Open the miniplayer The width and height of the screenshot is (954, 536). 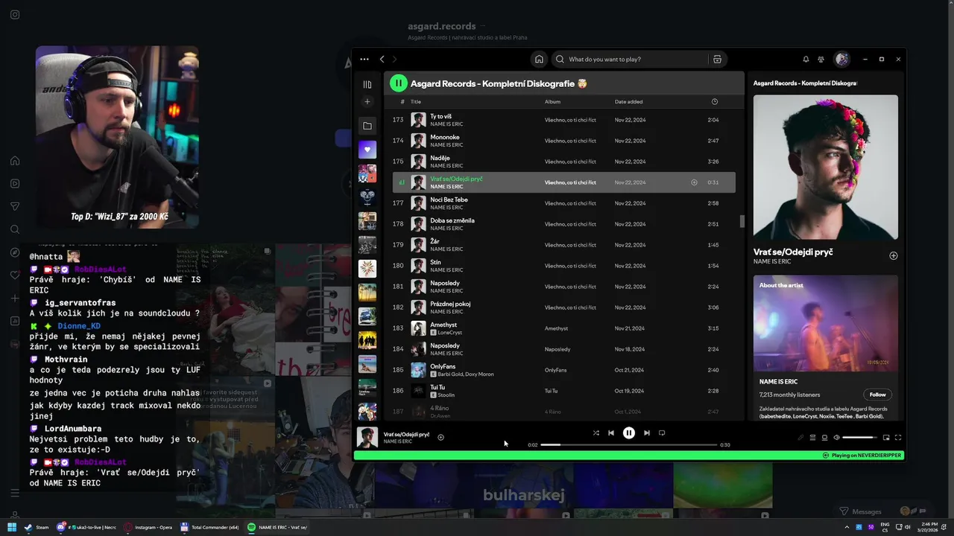tap(886, 438)
